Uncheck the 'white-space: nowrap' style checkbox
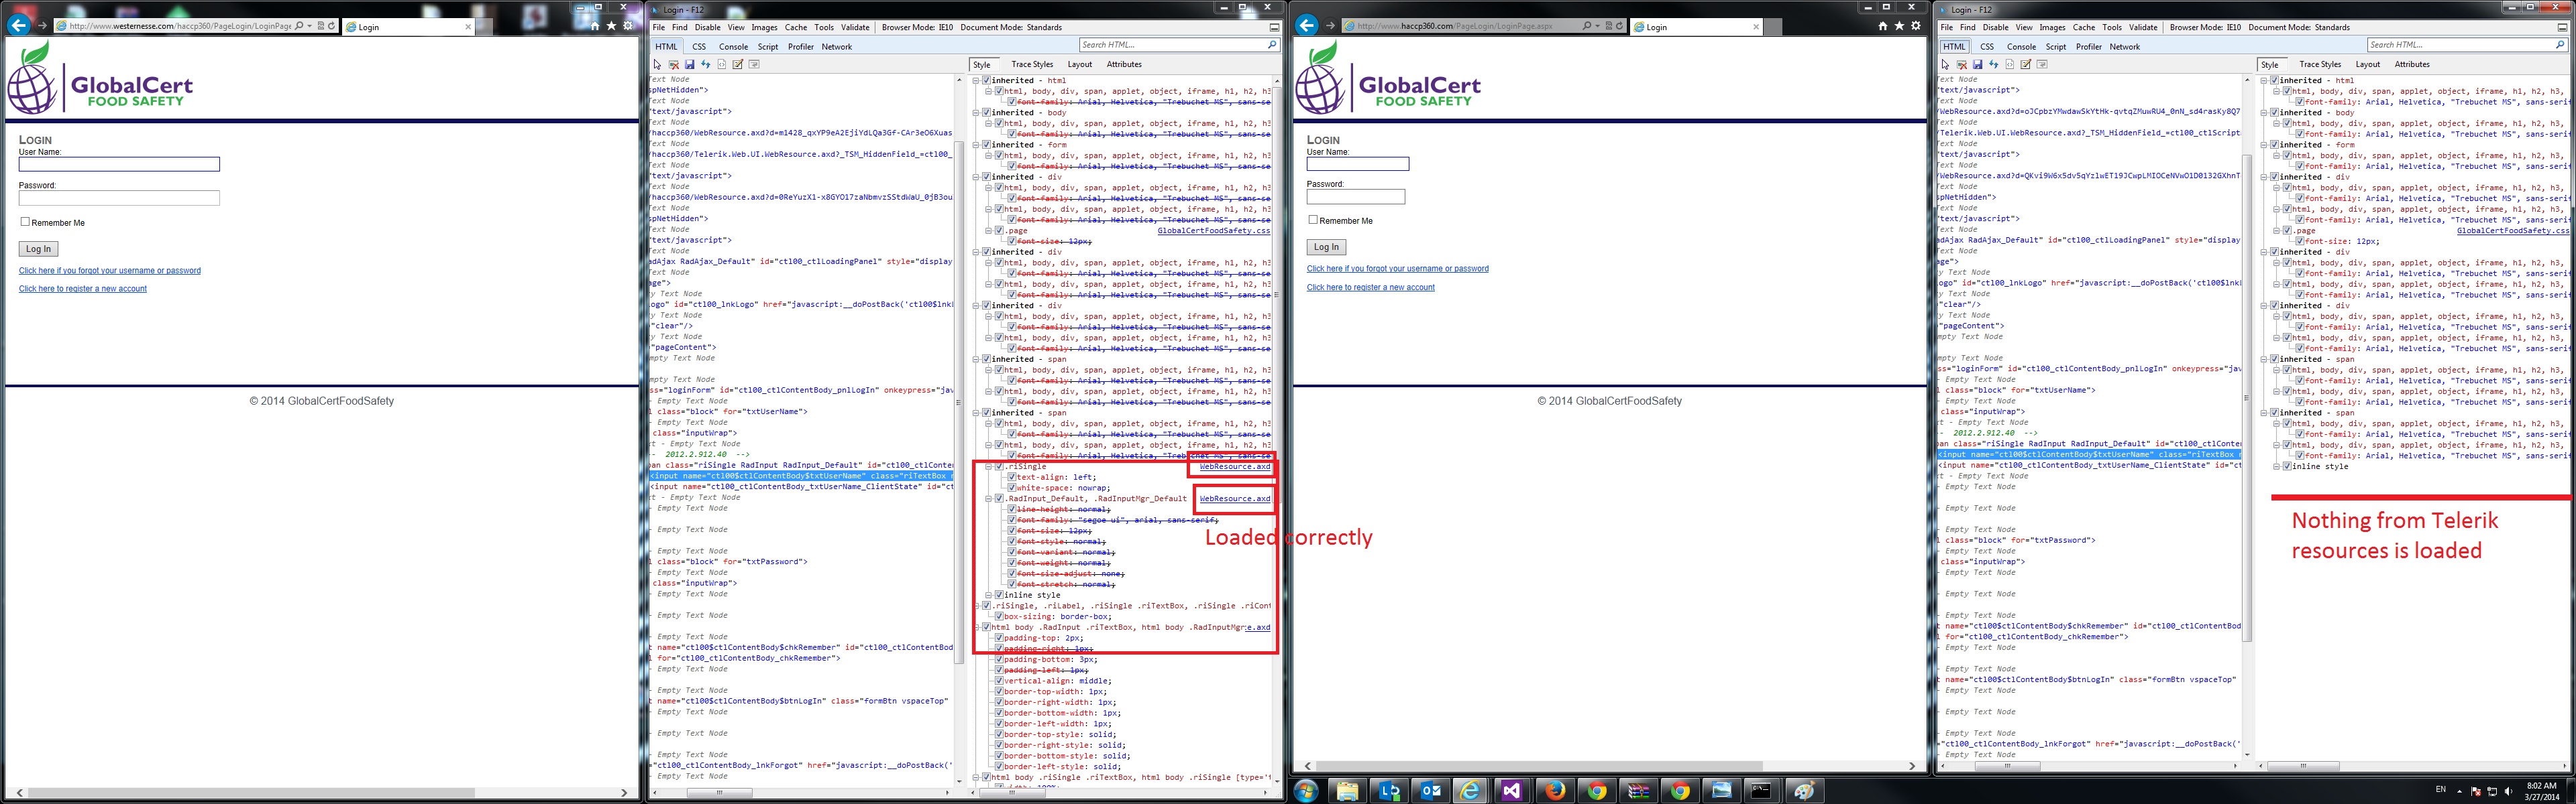Screen dimensions: 2576x804 coord(1011,488)
